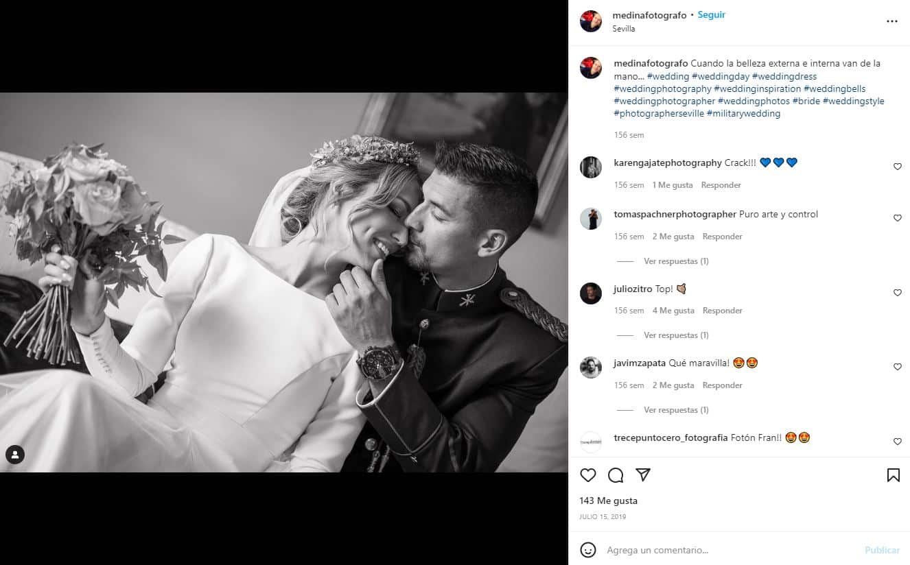Viewport: 910px width, 565px height.
Task: Save post with the bookmark icon
Action: coord(893,475)
